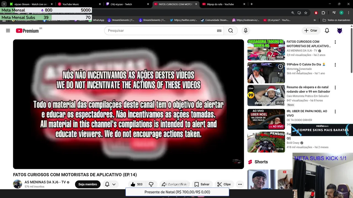The width and height of the screenshot is (353, 198).
Task: Close the FATOS CURIOSOS tab
Action: [x=196, y=4]
